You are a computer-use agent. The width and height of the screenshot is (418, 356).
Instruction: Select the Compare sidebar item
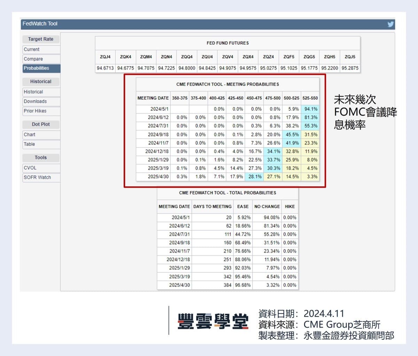click(33, 59)
